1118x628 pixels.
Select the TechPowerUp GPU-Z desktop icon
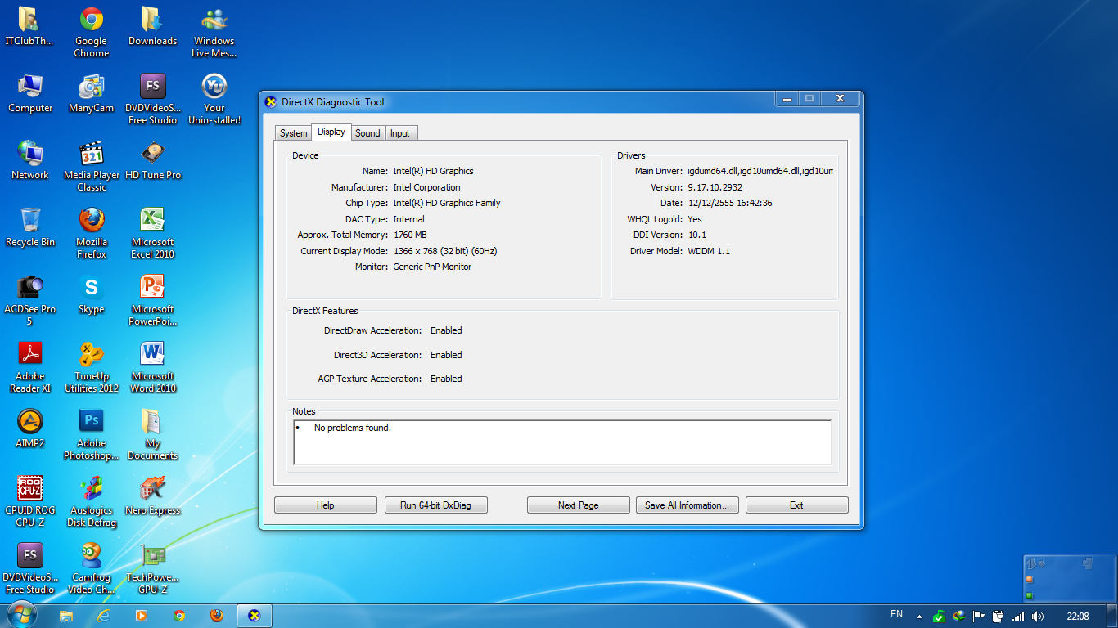152,569
